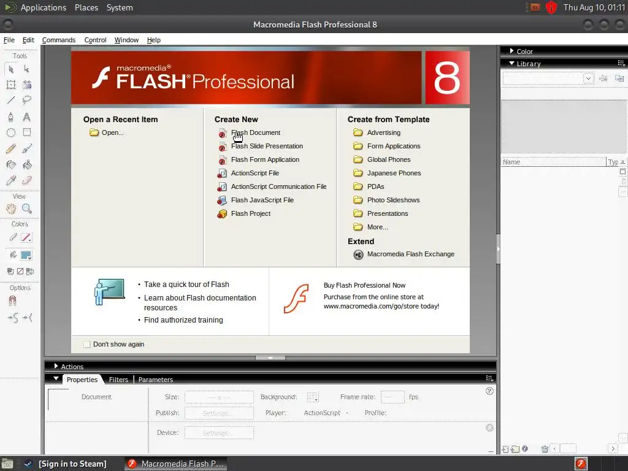628x471 pixels.
Task: Select the Paint Bucket tool
Action: click(26, 164)
